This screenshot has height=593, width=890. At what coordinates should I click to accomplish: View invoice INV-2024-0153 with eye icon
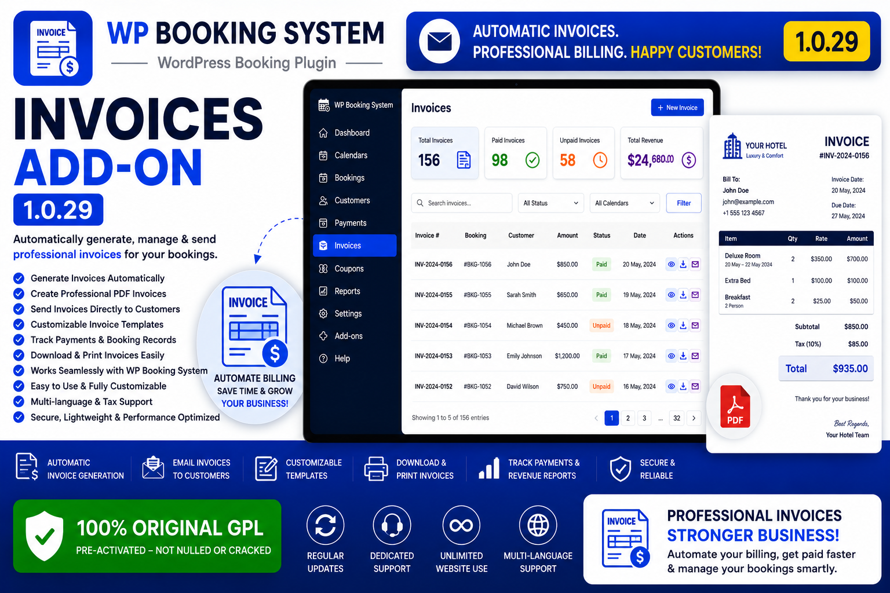671,356
